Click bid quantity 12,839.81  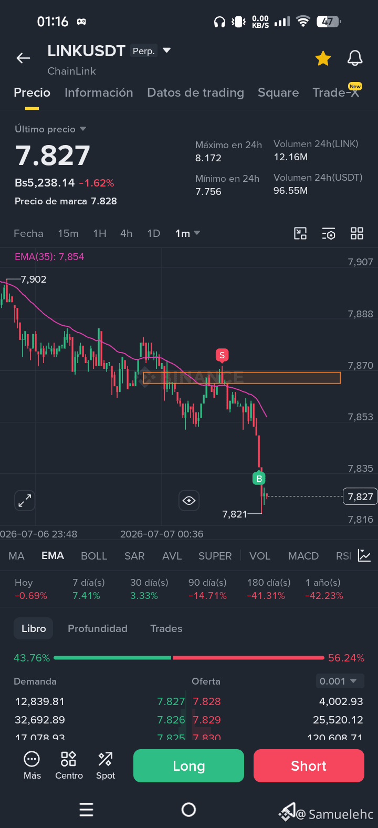coord(40,701)
